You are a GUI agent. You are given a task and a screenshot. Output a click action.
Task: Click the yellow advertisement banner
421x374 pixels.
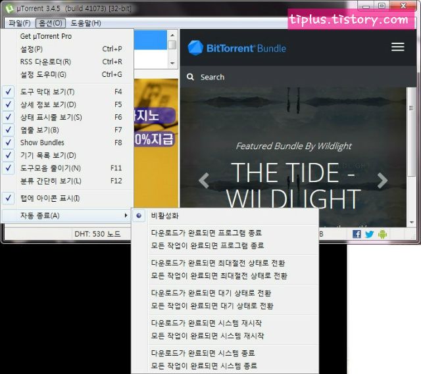(x=156, y=143)
